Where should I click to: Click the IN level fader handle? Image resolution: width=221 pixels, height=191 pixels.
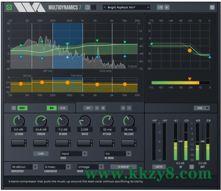pyautogui.click(x=181, y=141)
